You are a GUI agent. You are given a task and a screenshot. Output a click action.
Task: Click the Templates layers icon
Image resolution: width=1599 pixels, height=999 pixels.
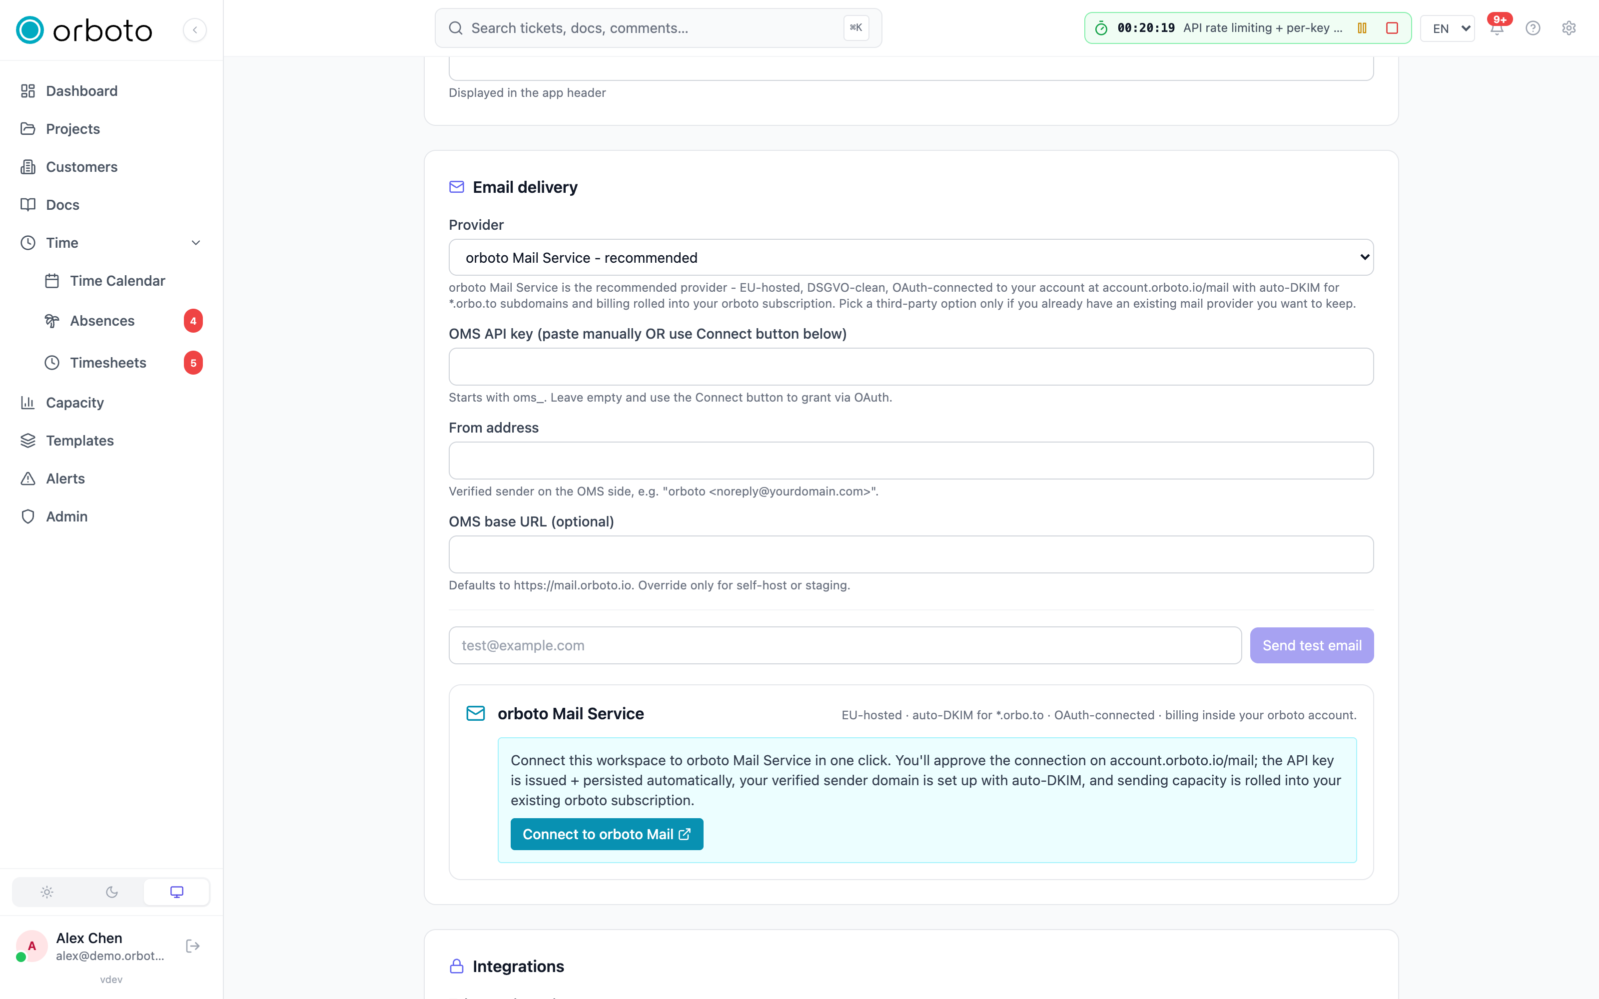click(x=28, y=441)
